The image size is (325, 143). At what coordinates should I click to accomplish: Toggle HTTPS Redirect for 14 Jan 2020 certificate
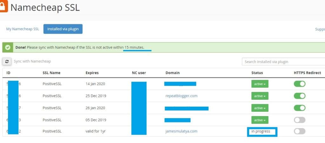(300, 84)
